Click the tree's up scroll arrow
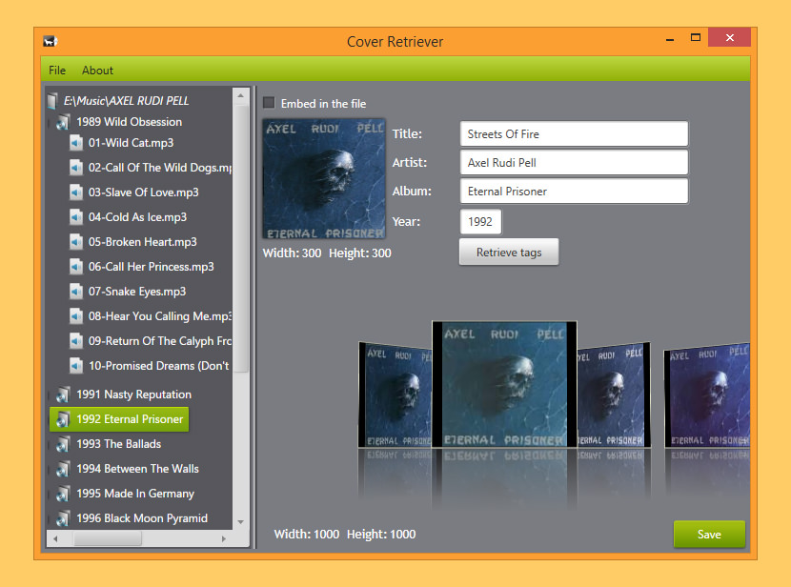The width and height of the screenshot is (791, 587). (240, 95)
